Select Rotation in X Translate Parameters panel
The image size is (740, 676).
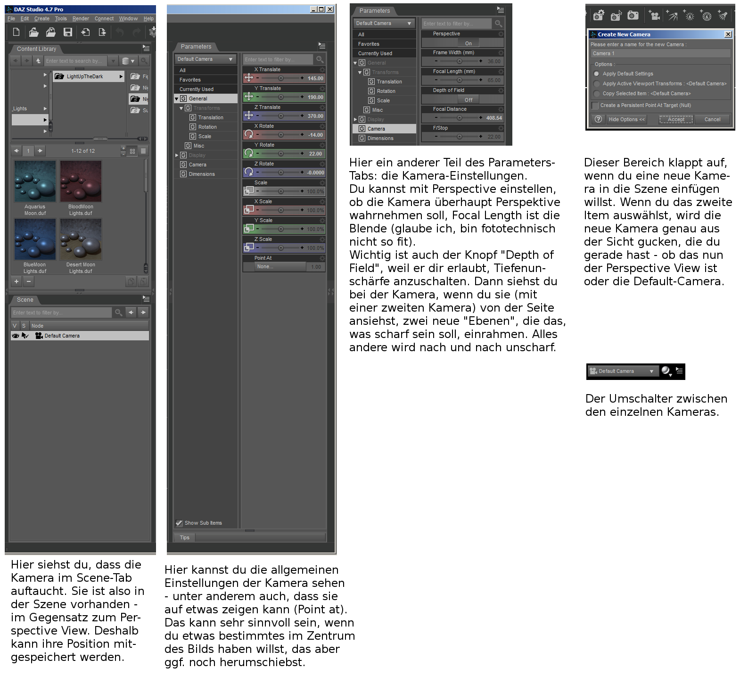(x=207, y=127)
